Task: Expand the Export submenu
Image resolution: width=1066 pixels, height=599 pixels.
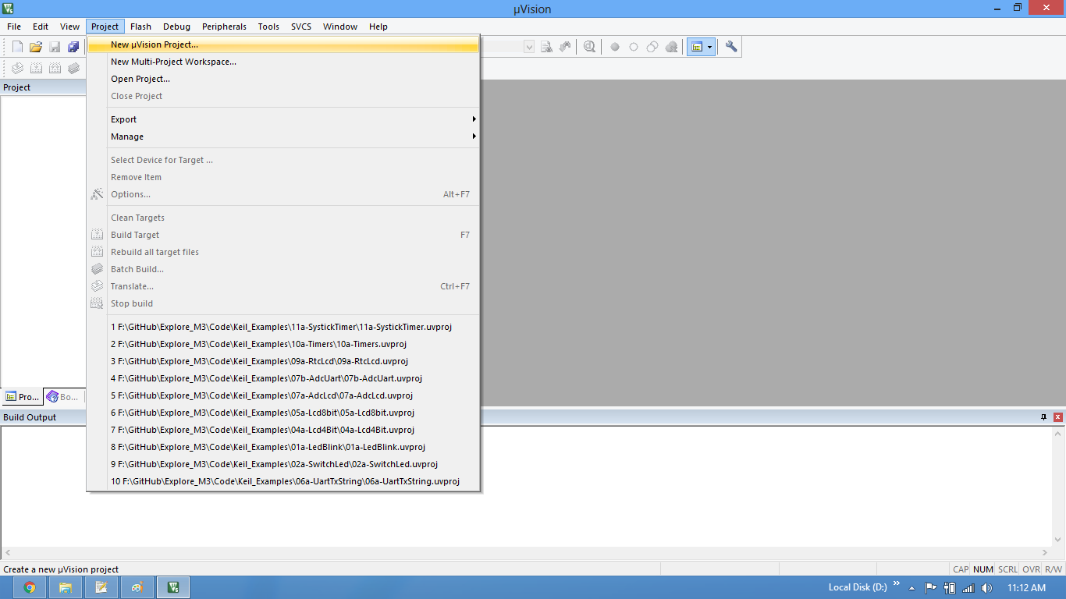Action: click(282, 119)
